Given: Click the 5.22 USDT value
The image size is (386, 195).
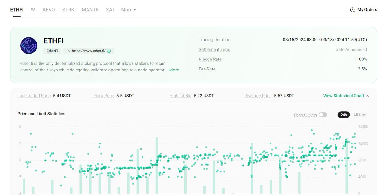Looking at the screenshot, I should (x=204, y=96).
